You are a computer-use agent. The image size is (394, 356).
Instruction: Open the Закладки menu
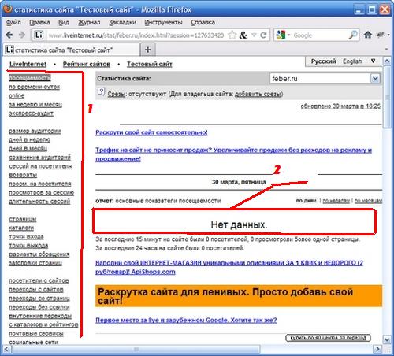[x=122, y=23]
